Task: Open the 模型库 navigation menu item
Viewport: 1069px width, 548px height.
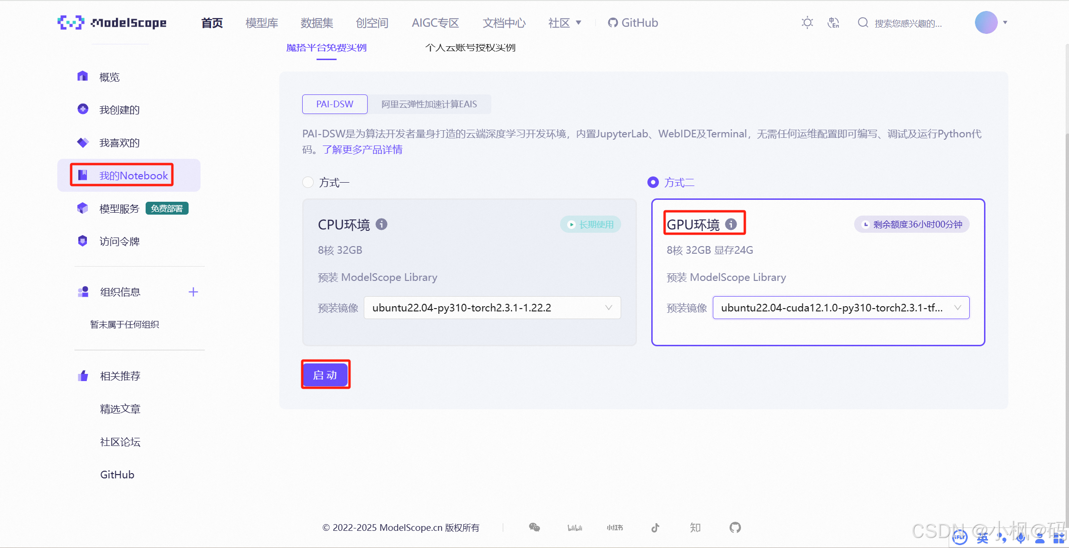Action: [x=262, y=22]
